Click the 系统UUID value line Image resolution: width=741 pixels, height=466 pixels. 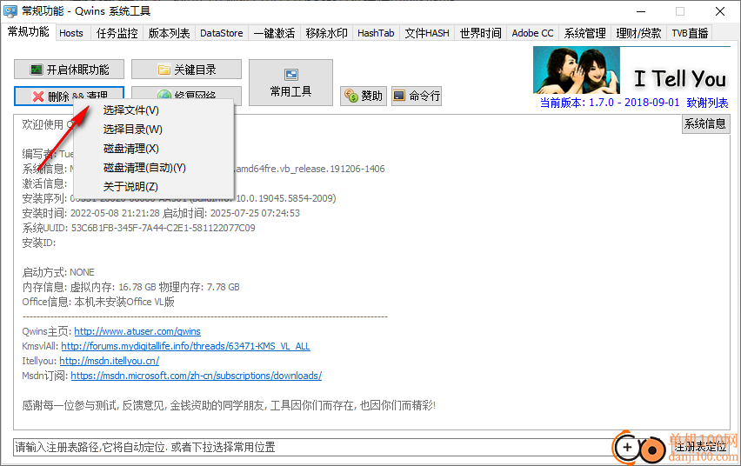[138, 228]
